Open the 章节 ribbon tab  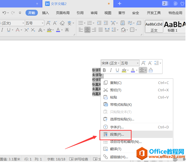122,13
